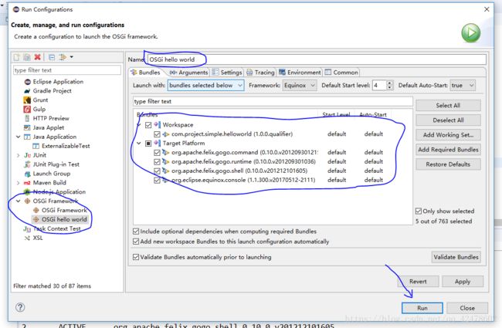The height and width of the screenshot is (328, 502).
Task: Click the Collapse All toolbar icon
Action: tap(52, 57)
